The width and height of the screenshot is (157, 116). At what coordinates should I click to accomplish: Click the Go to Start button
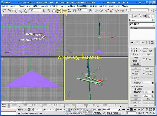[124, 110]
